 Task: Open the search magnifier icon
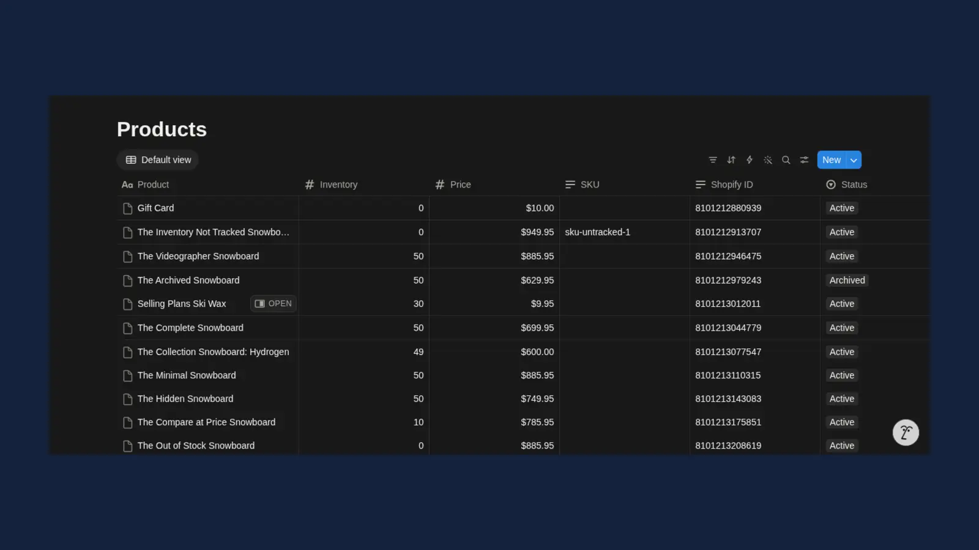pyautogui.click(x=786, y=160)
